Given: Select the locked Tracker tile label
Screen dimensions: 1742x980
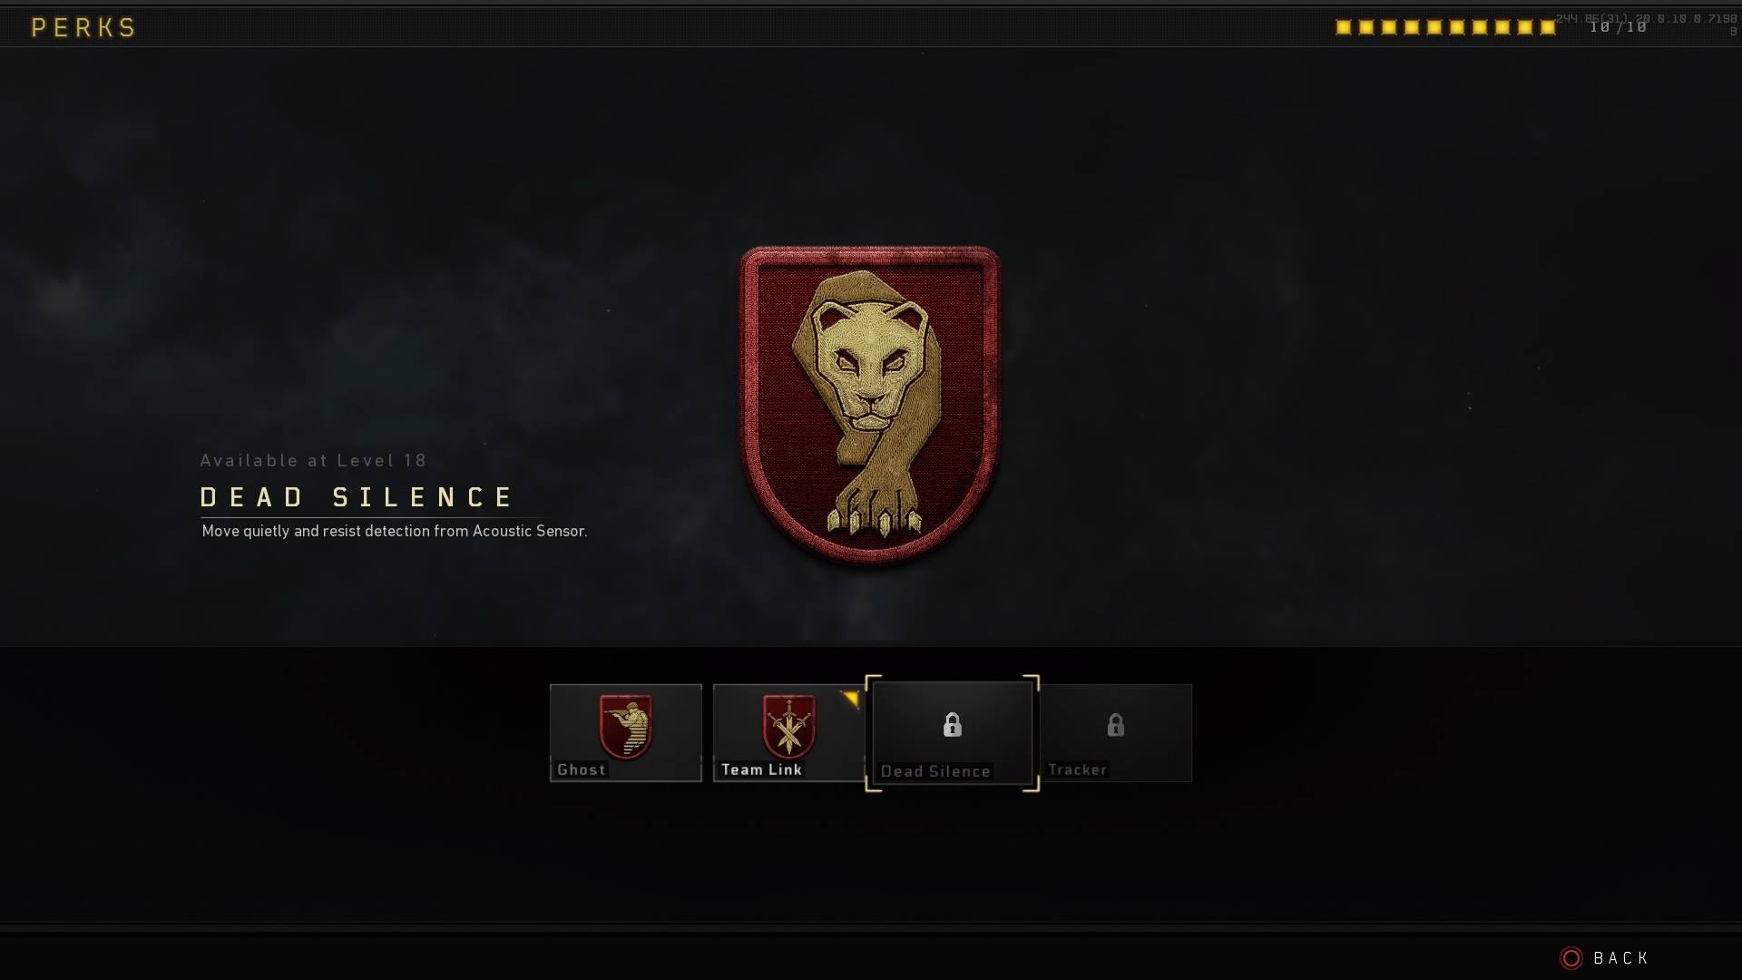Looking at the screenshot, I should click(1077, 769).
